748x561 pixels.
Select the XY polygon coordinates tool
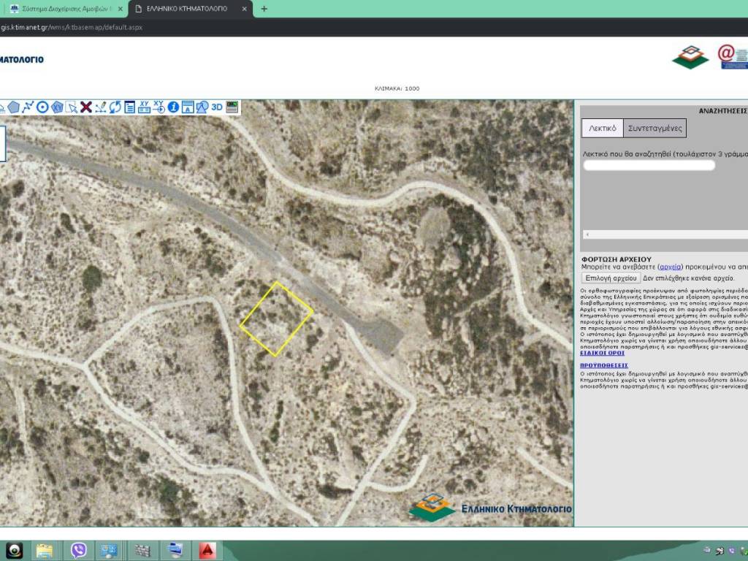tap(57, 107)
